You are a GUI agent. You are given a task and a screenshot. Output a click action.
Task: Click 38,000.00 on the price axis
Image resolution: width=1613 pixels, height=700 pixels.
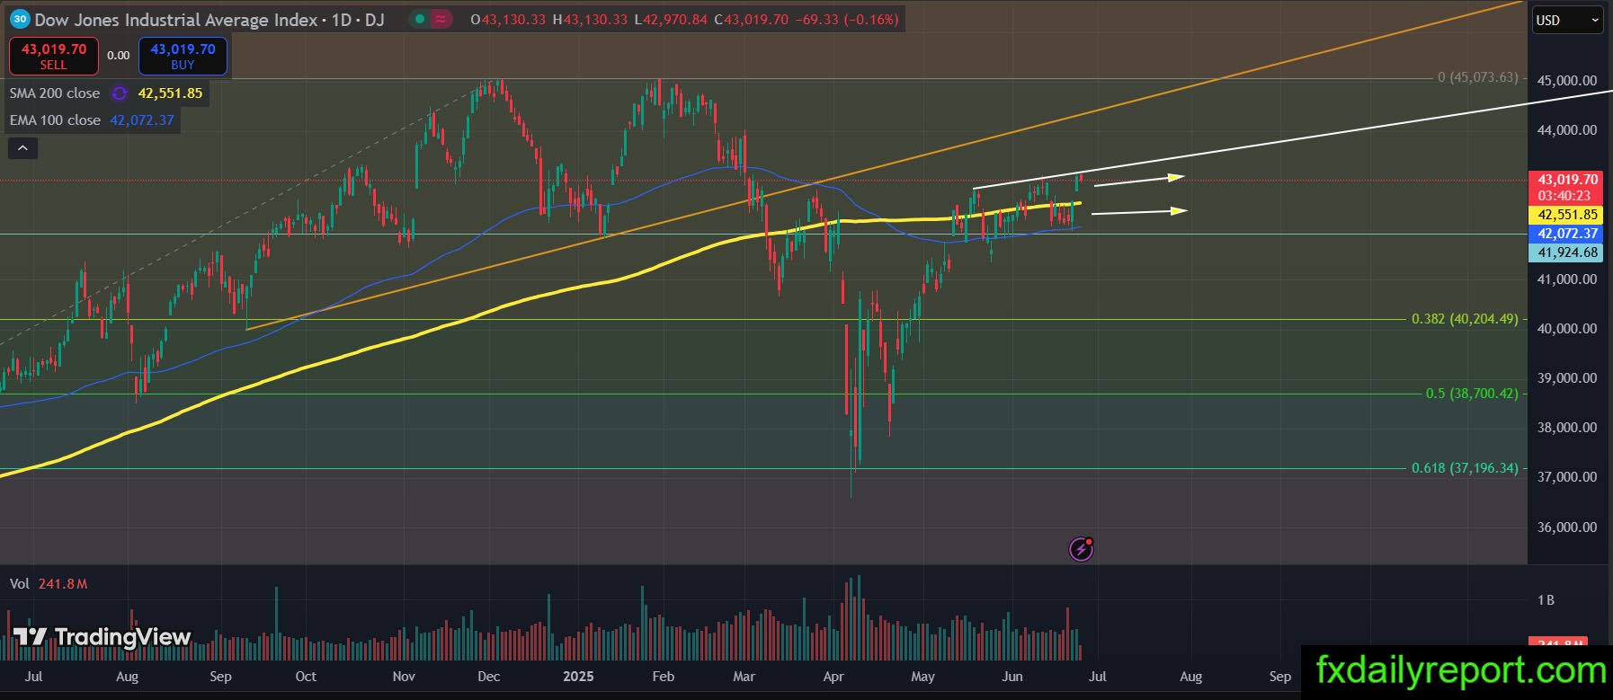click(1567, 428)
